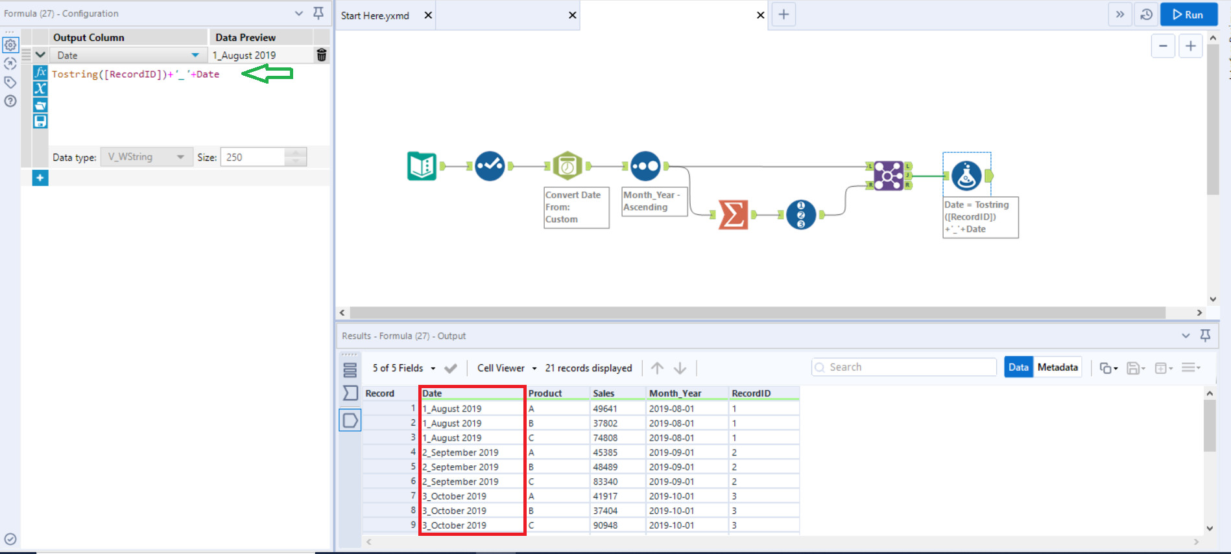Click the Record ID tool node
The height and width of the screenshot is (554, 1231).
coord(800,214)
